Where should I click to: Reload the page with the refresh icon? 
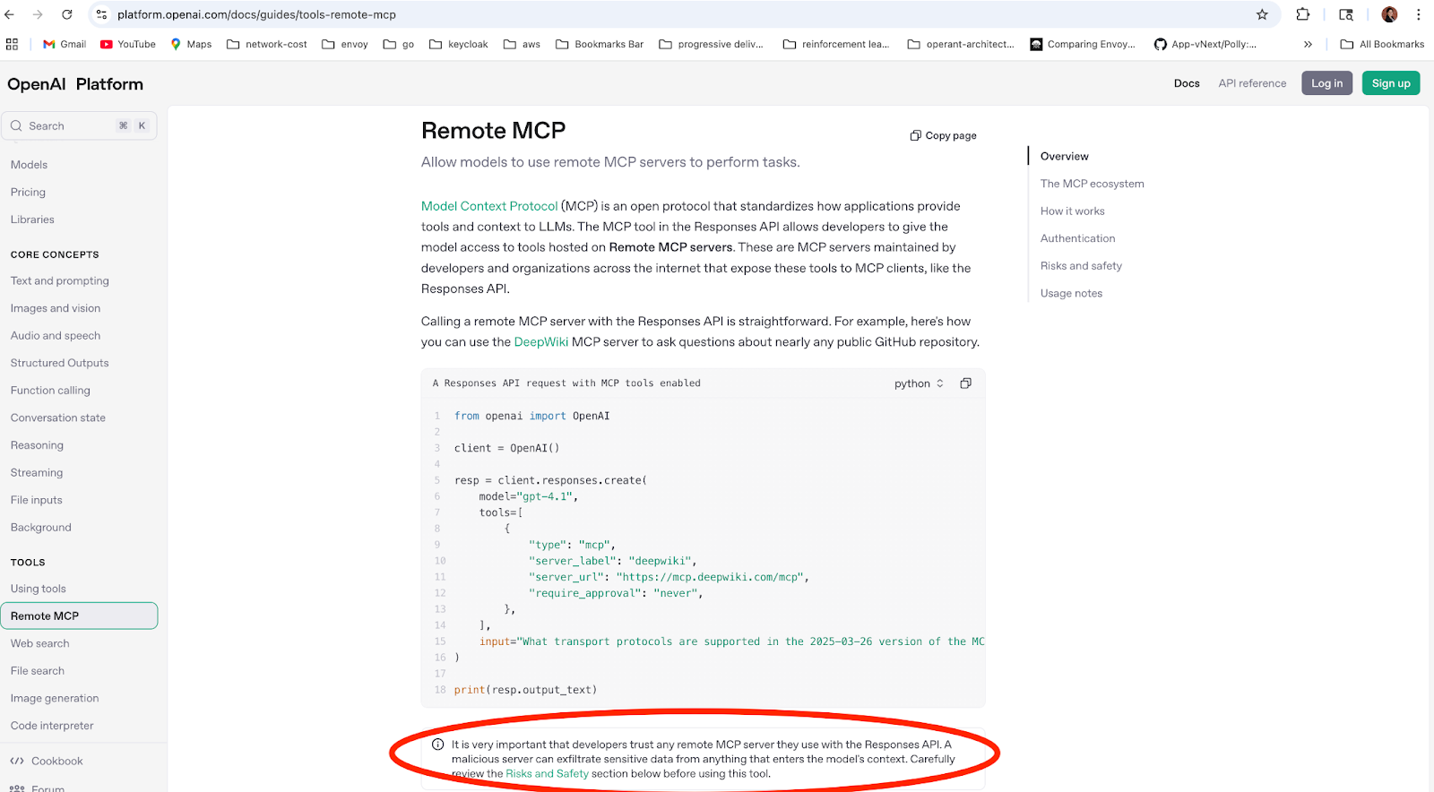coord(67,14)
